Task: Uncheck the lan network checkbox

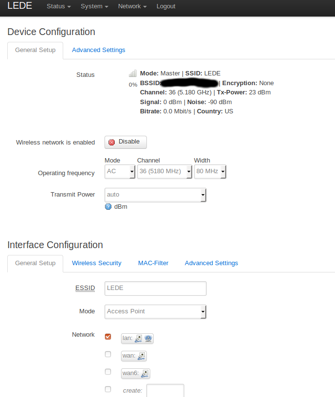Action: 108,337
